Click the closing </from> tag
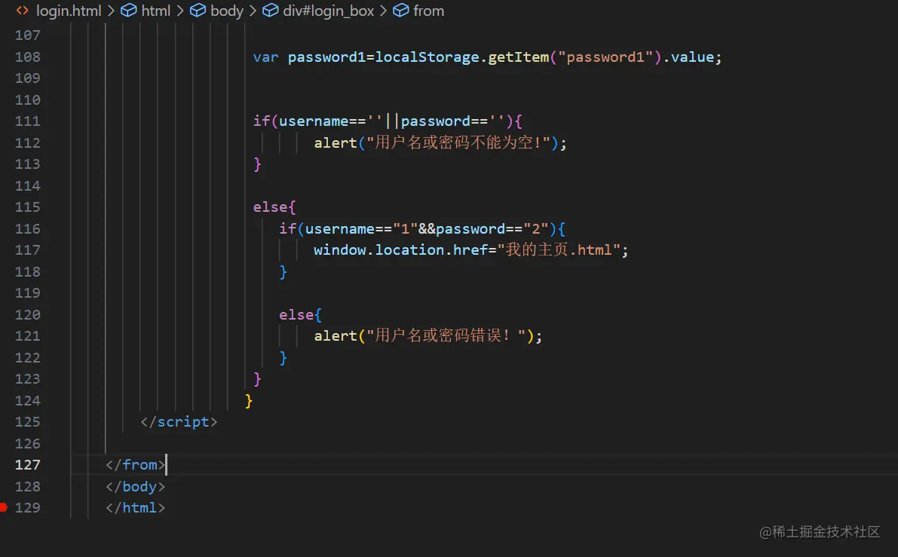 (x=135, y=465)
